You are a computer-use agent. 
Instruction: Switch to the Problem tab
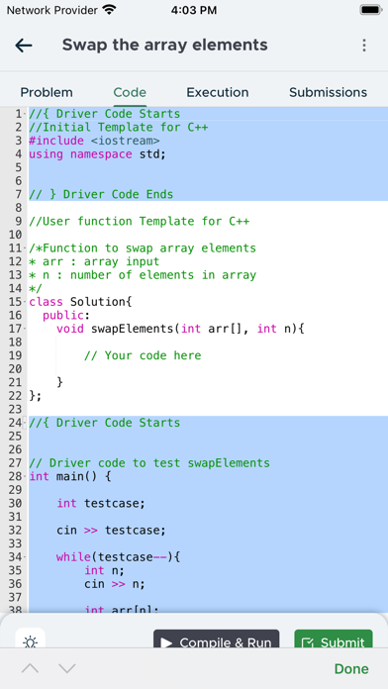pos(47,92)
